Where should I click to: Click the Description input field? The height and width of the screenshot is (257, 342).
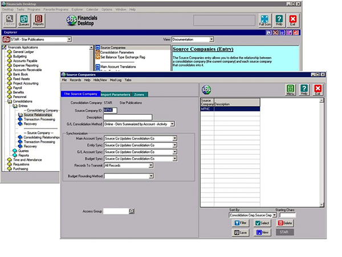tap(128, 117)
